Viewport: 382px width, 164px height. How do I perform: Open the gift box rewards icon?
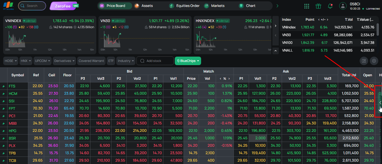[318, 6]
